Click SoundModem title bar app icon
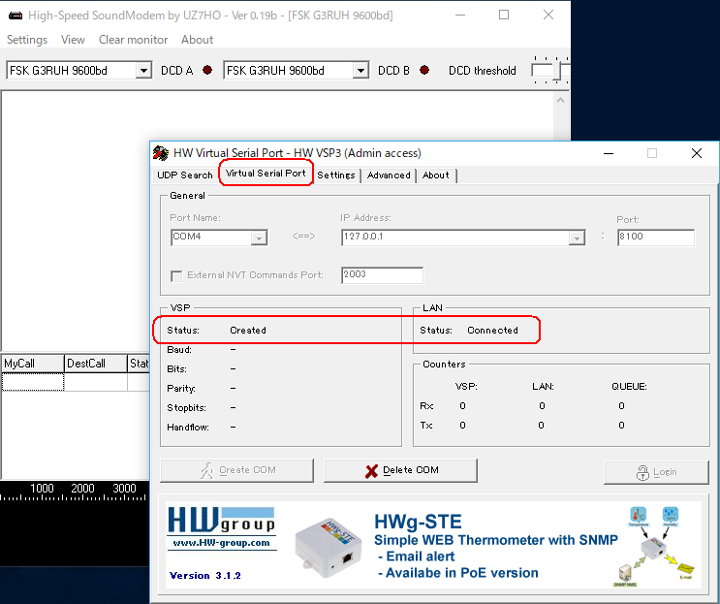 point(16,16)
